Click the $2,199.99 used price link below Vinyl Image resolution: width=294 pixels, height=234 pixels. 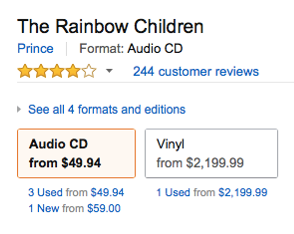pos(243,192)
